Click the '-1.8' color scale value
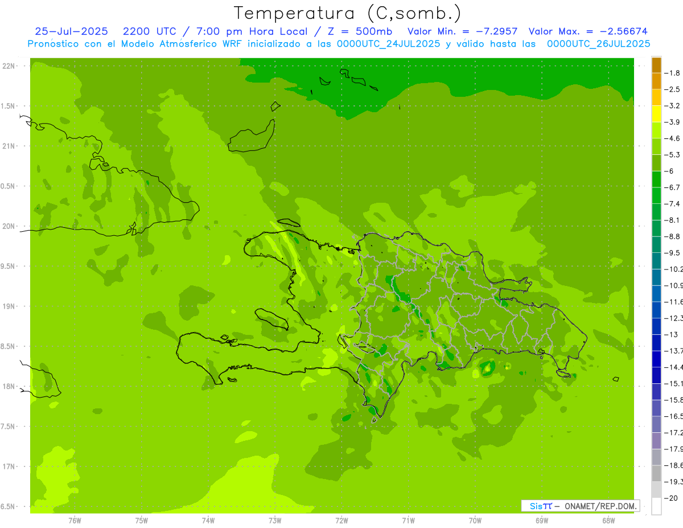The width and height of the screenshot is (683, 528). [672, 73]
